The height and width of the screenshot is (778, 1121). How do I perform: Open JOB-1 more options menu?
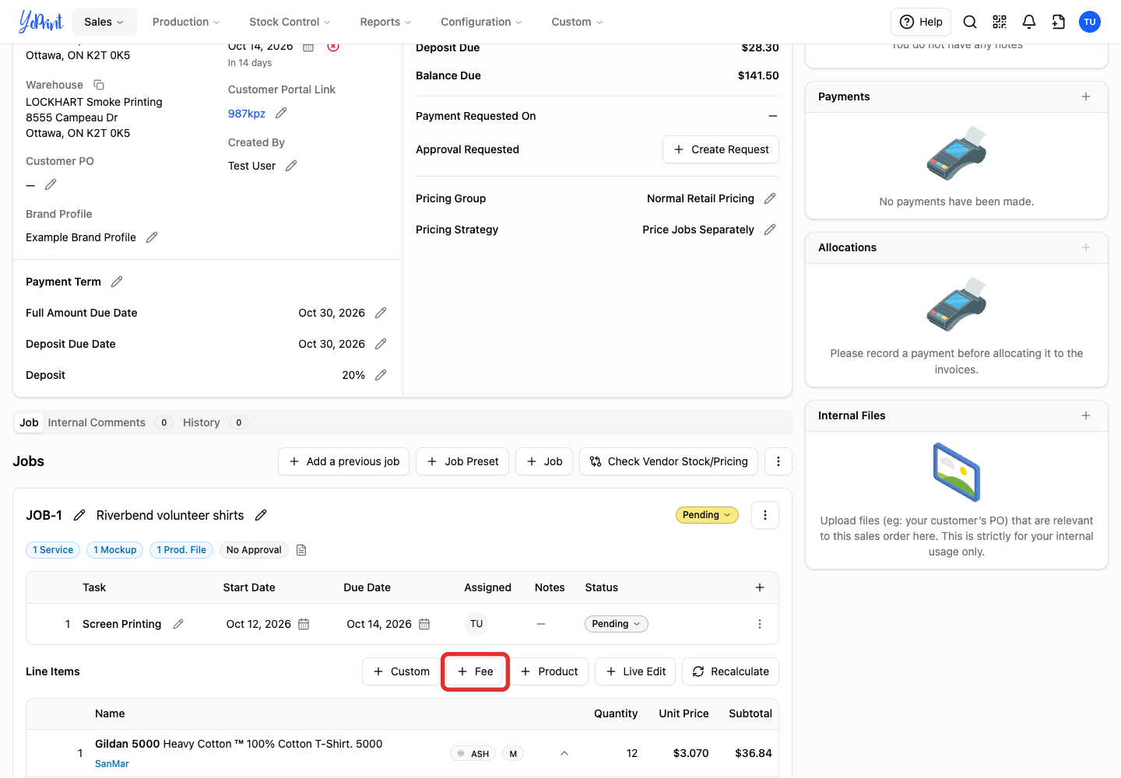(x=765, y=515)
